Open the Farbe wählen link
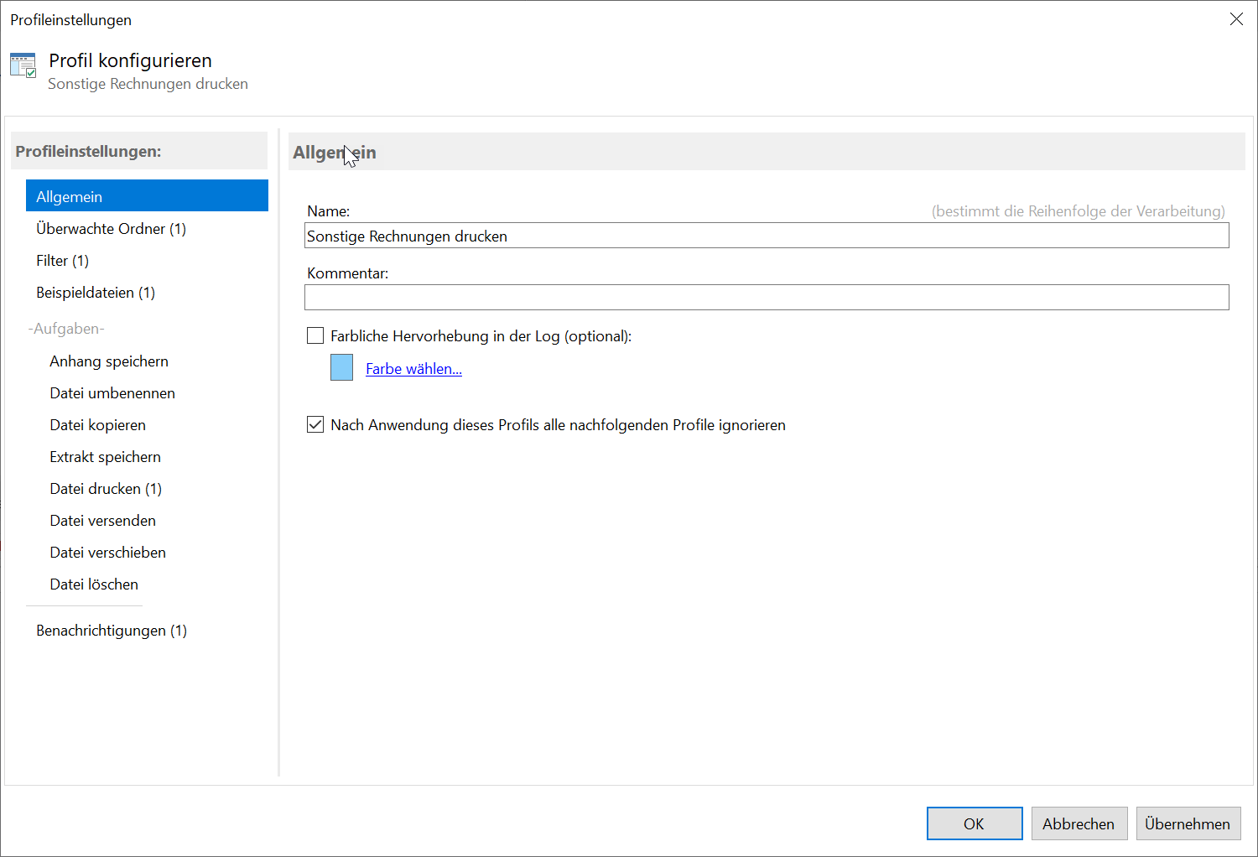 point(413,369)
